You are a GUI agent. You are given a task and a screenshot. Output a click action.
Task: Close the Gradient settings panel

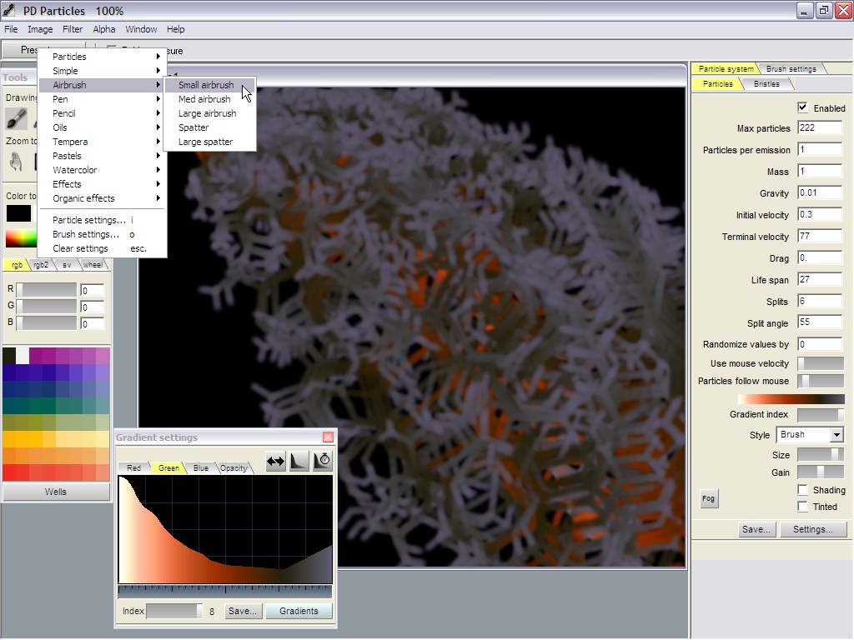pyautogui.click(x=328, y=437)
